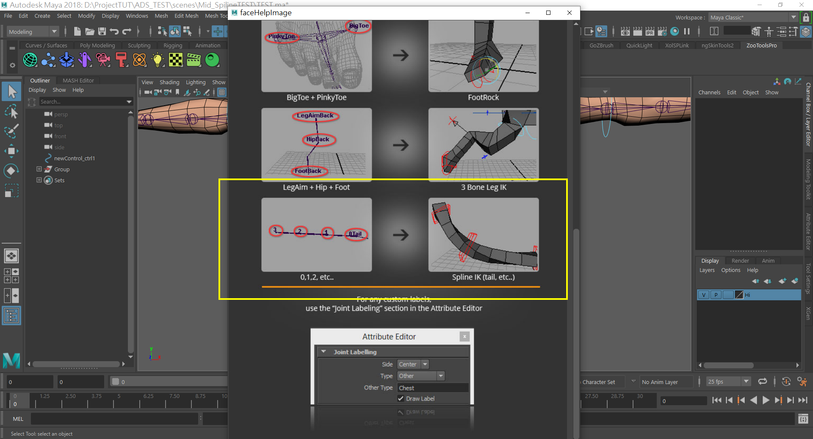Image resolution: width=813 pixels, height=439 pixels.
Task: Open a scene file via the folder icon
Action: (x=89, y=31)
